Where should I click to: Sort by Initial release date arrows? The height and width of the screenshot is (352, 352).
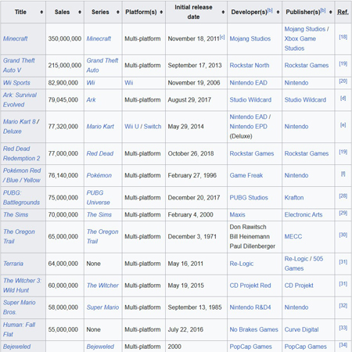pos(223,13)
